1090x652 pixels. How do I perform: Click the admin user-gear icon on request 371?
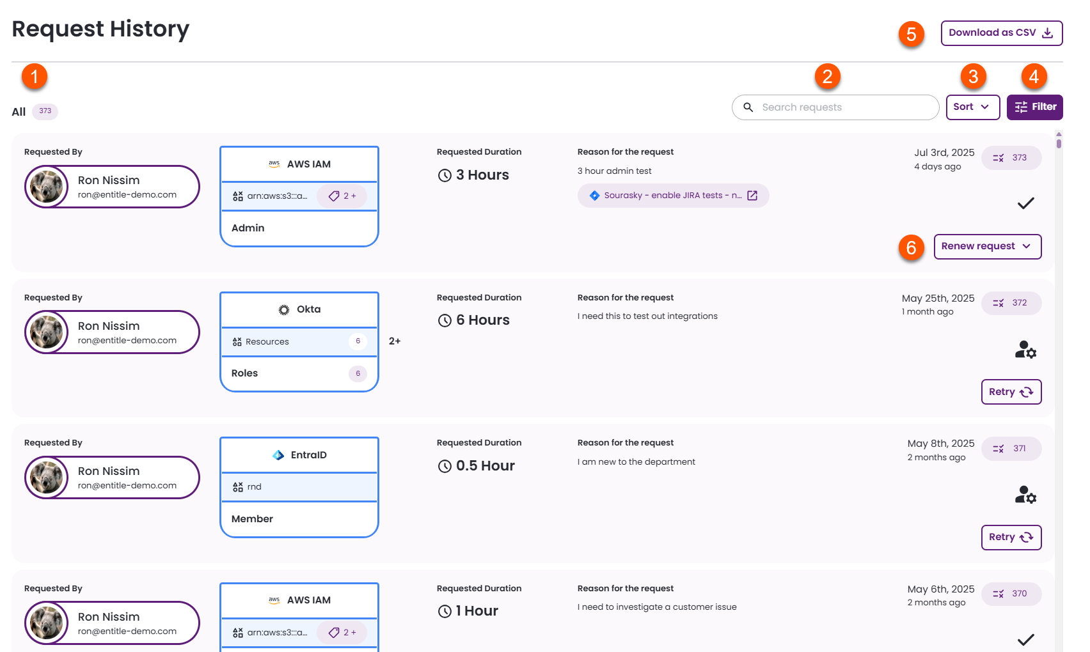1025,495
